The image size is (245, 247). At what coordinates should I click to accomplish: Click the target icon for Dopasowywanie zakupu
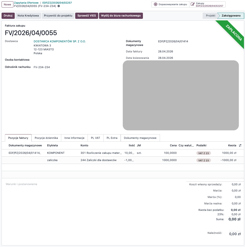pyautogui.click(x=155, y=4)
